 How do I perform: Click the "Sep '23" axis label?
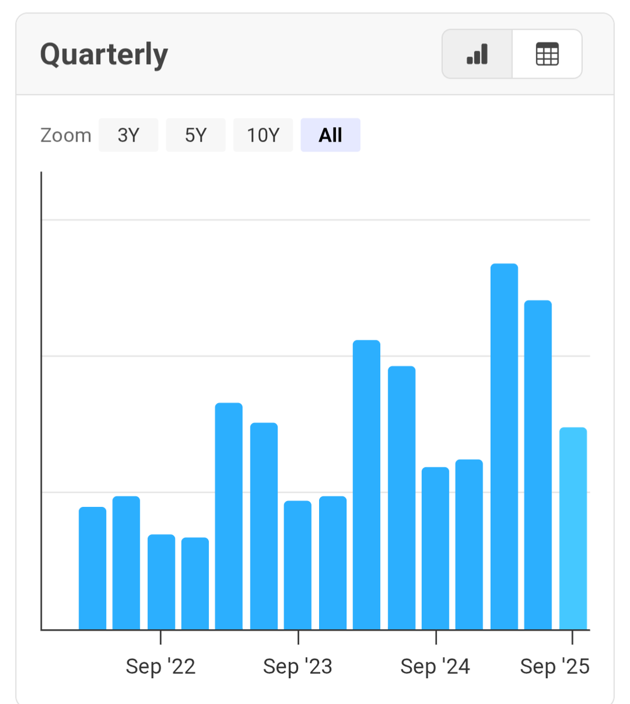tap(298, 666)
